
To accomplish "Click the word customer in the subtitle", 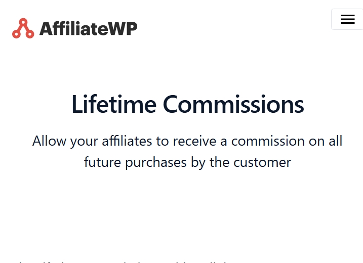I will pyautogui.click(x=262, y=162).
